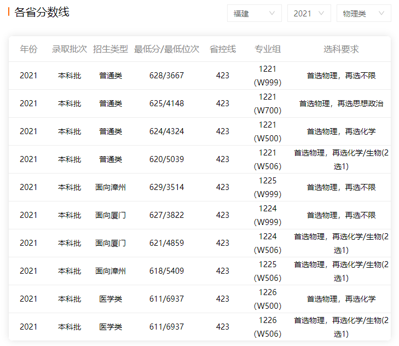Click 面向厦门 in the 627/3822 row
The width and height of the screenshot is (399, 346).
point(111,215)
